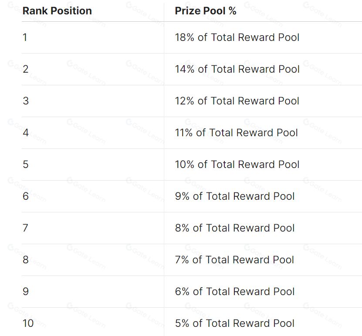Select rank position 7 cell

(93, 228)
